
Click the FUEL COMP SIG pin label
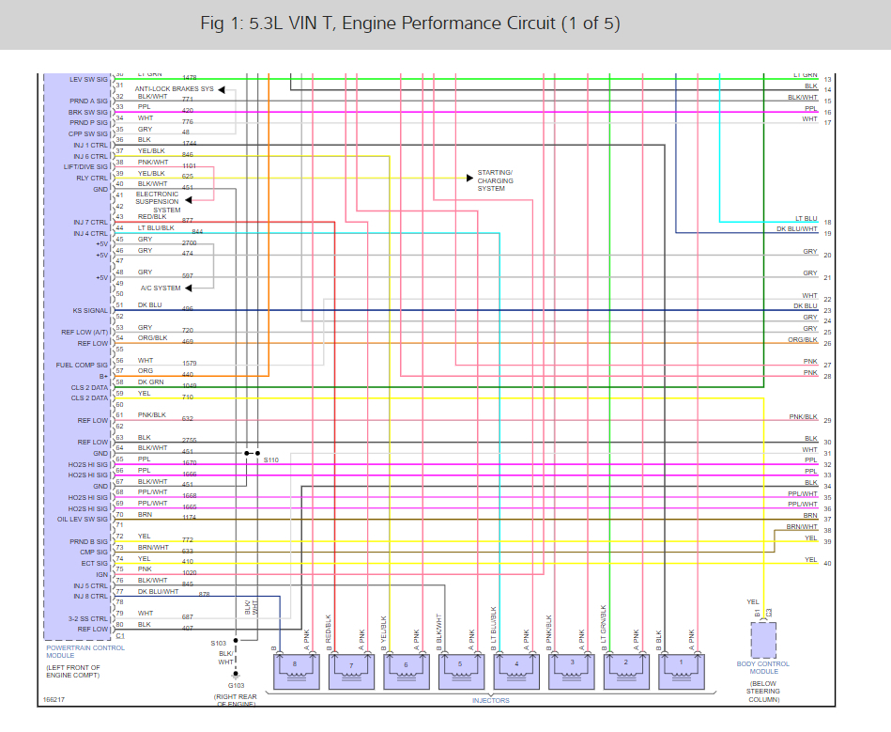[82, 366]
